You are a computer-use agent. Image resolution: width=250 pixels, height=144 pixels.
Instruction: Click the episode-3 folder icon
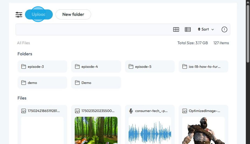(23, 67)
